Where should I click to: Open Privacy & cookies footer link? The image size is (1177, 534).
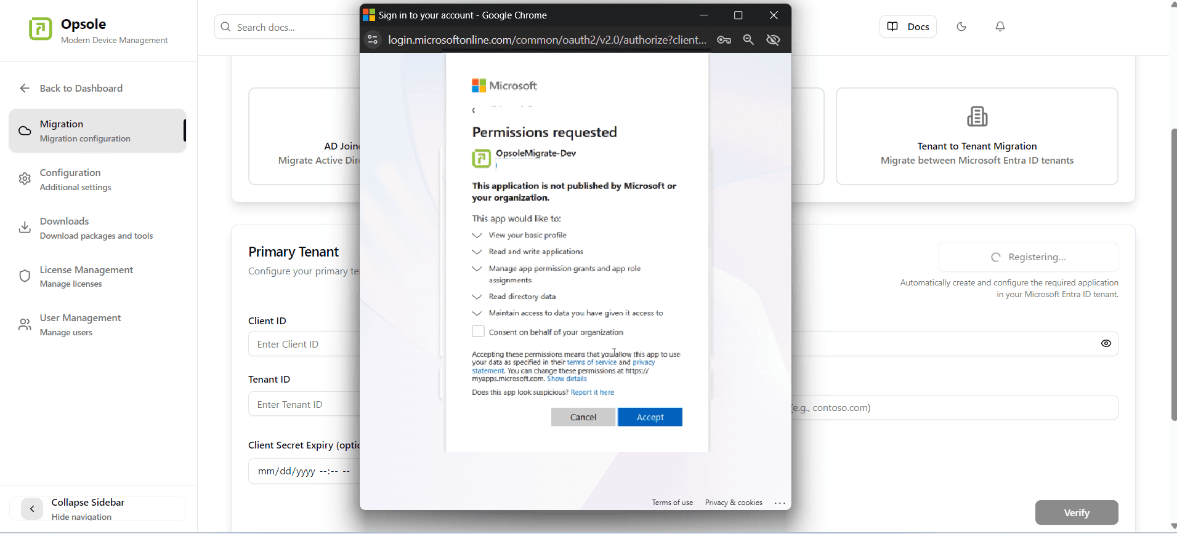click(x=734, y=503)
